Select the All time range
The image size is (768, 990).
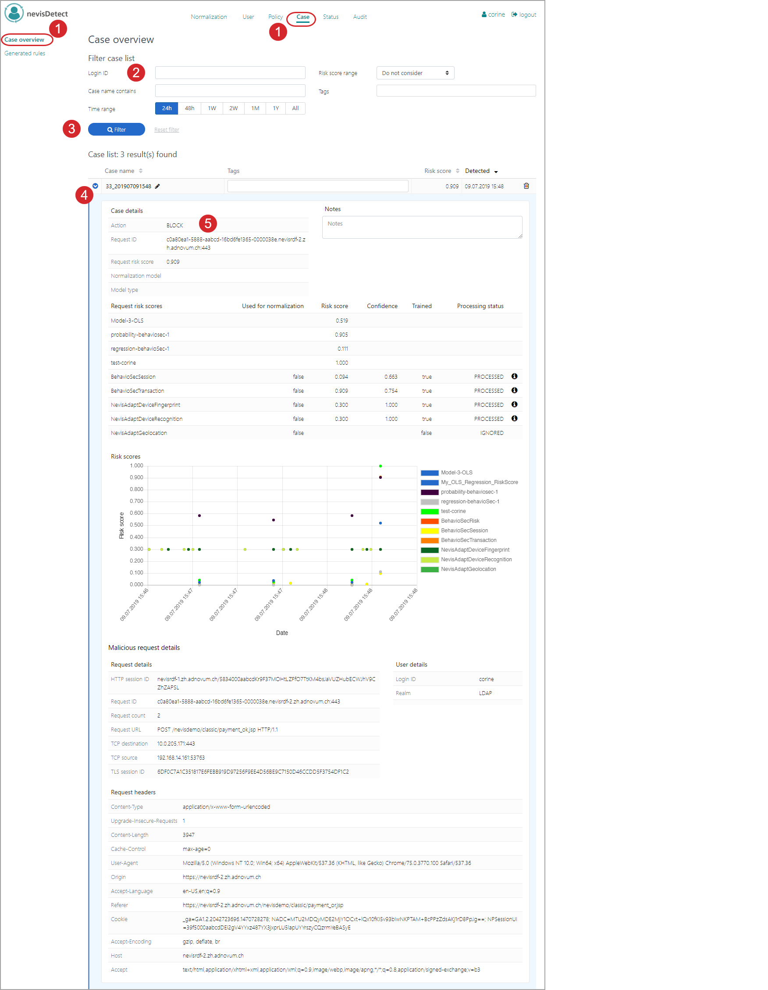tap(295, 108)
